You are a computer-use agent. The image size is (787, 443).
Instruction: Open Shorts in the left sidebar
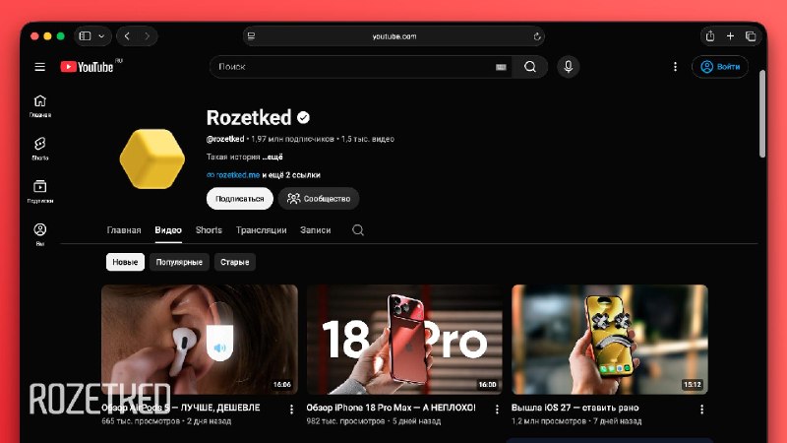click(40, 149)
